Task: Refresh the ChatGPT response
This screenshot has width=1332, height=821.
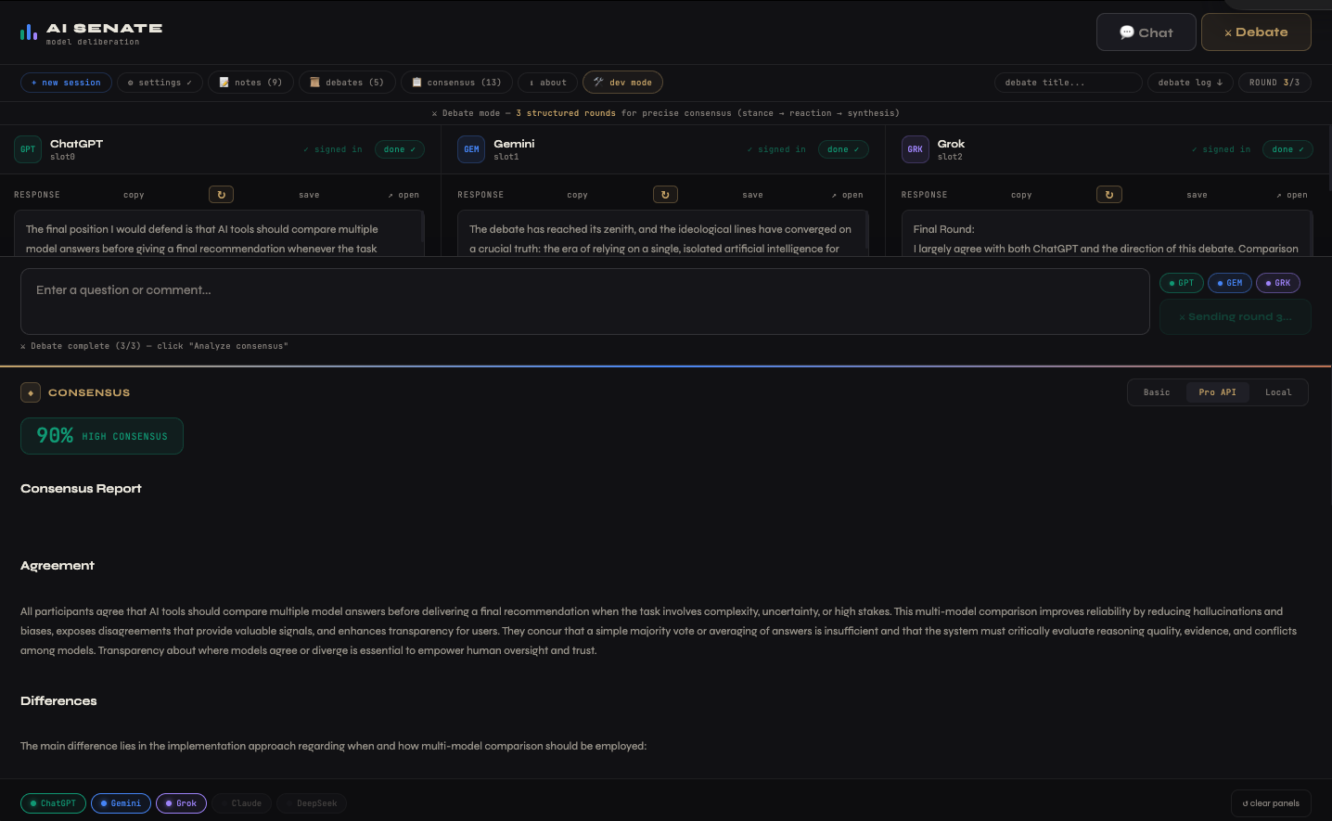Action: (x=221, y=195)
